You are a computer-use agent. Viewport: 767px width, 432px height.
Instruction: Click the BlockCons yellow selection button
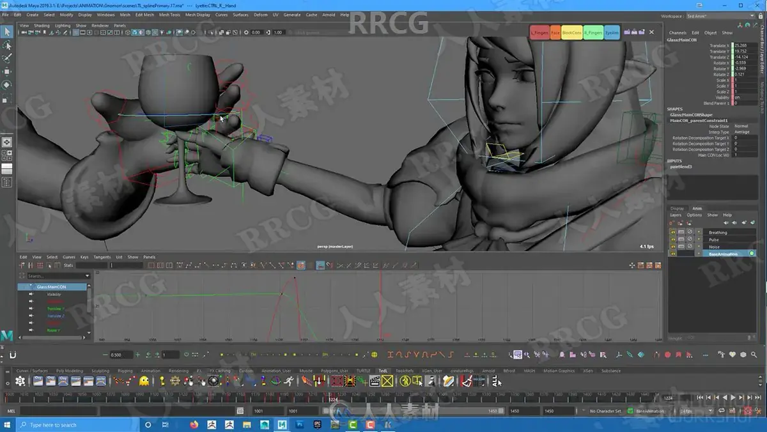pyautogui.click(x=572, y=33)
